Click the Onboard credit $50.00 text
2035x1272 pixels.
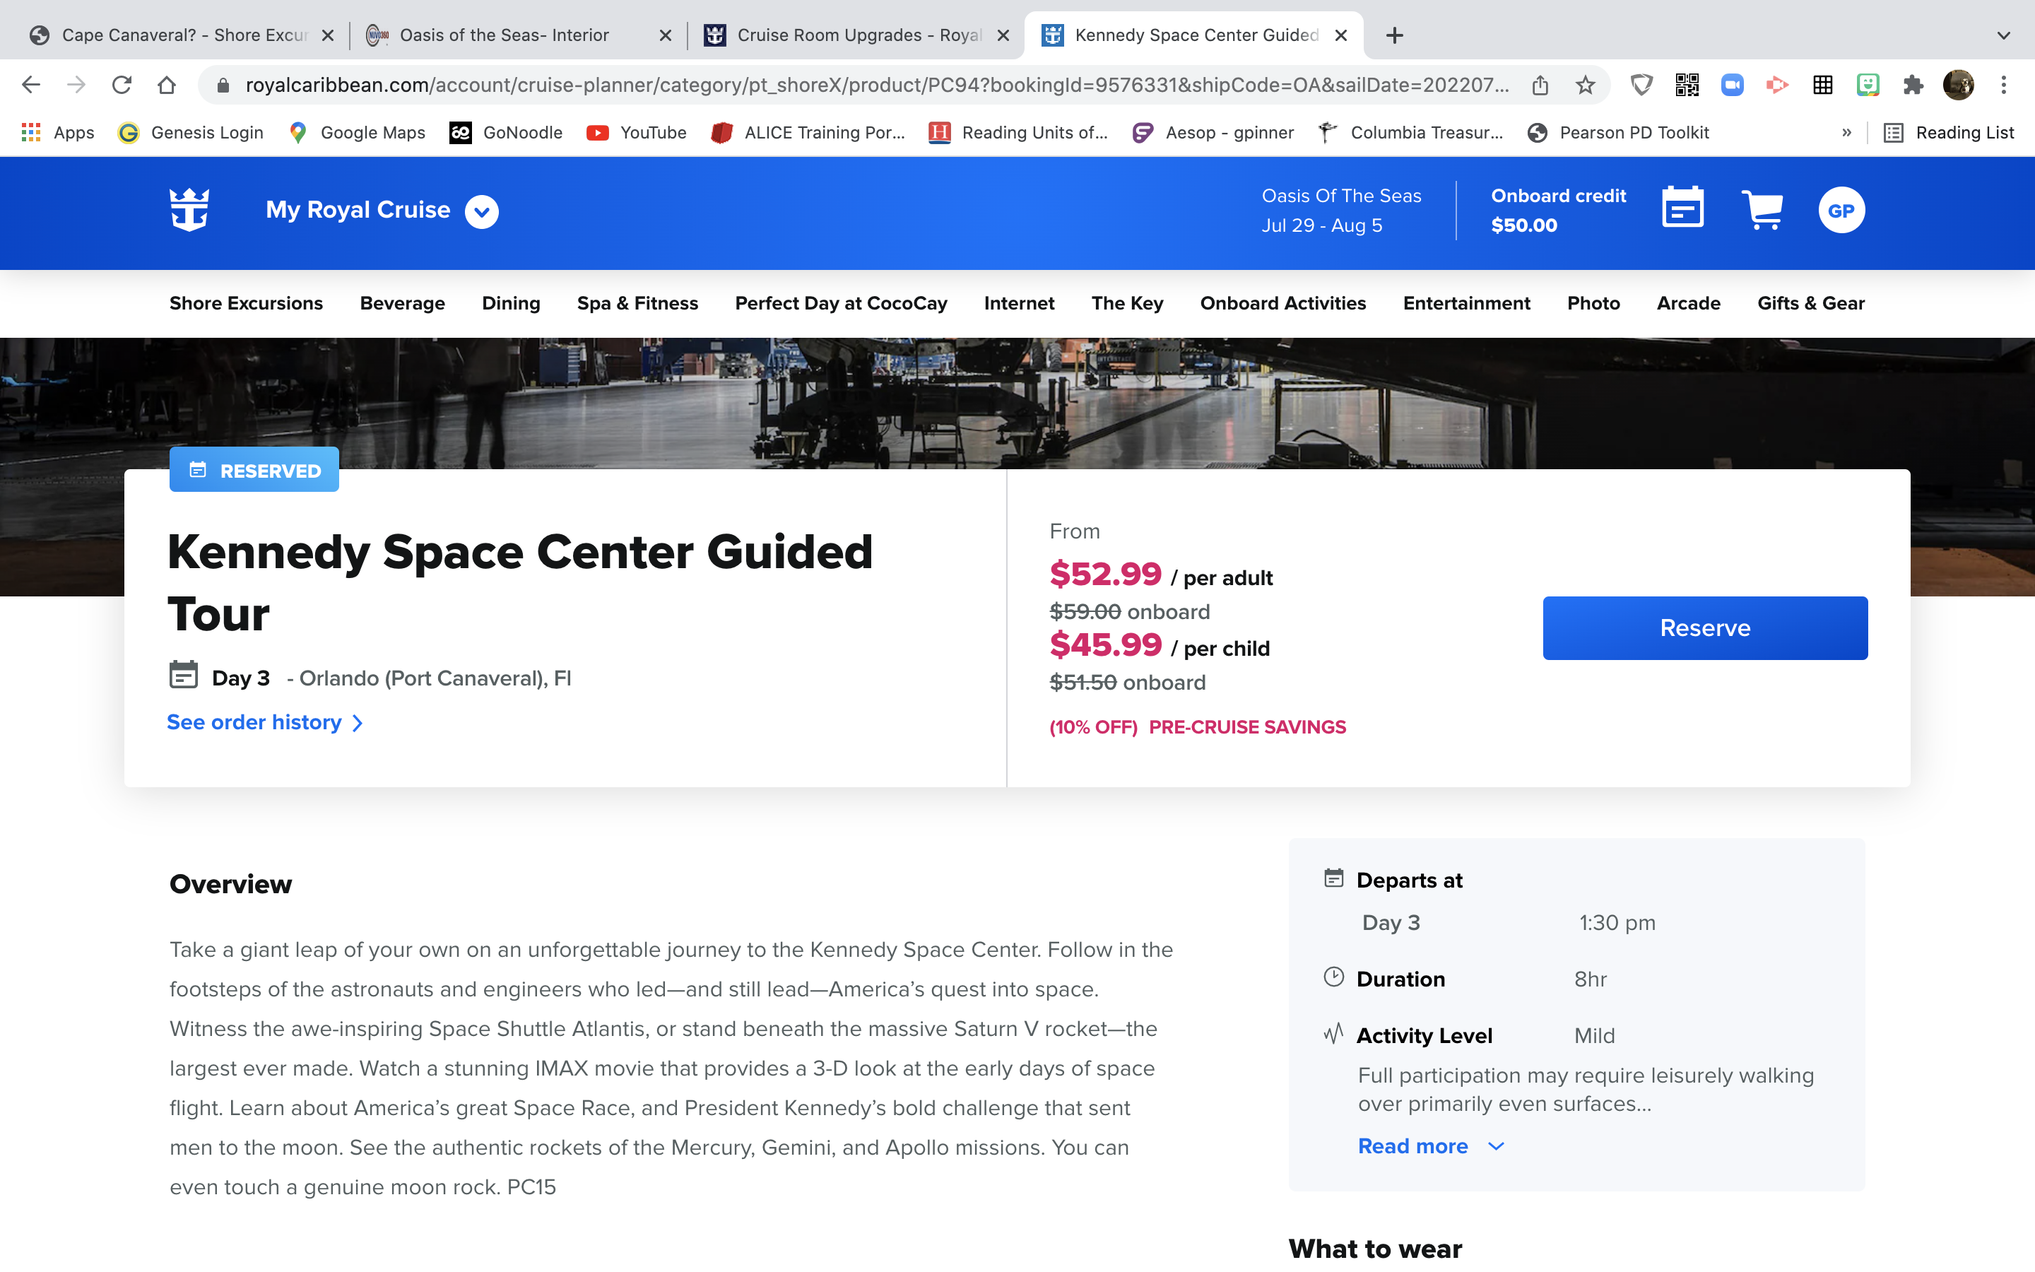(x=1558, y=211)
